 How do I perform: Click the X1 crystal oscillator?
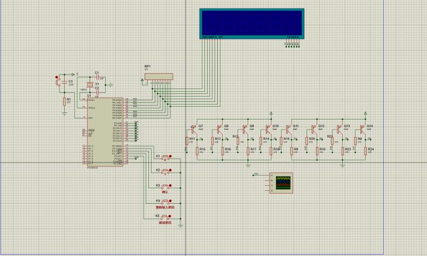click(x=89, y=85)
